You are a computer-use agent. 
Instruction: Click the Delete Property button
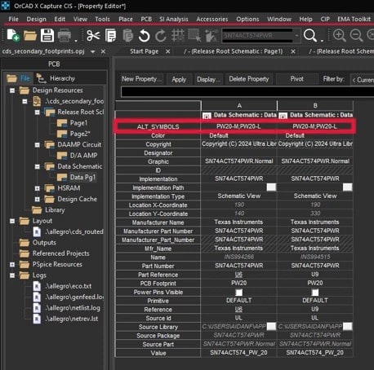click(249, 79)
